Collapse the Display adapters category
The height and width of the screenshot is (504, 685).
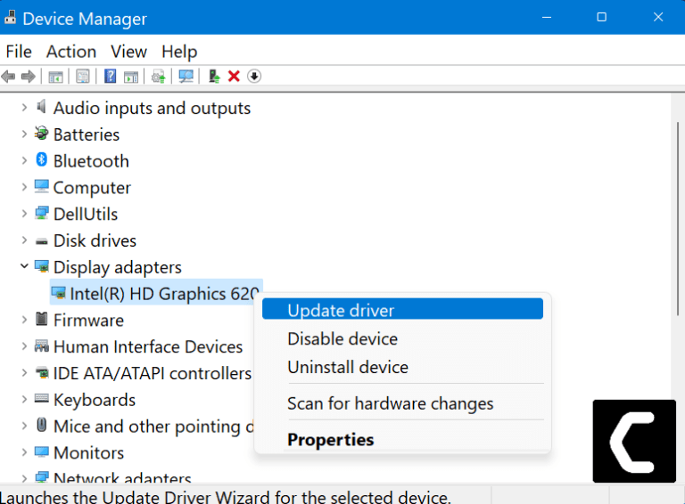click(x=24, y=267)
